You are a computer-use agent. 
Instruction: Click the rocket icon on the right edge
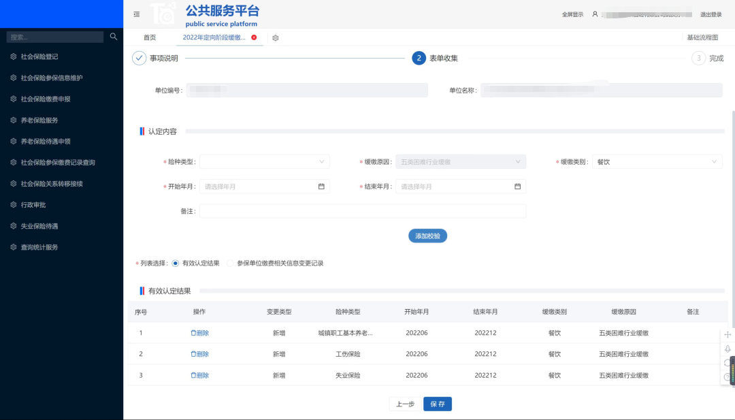tap(727, 350)
